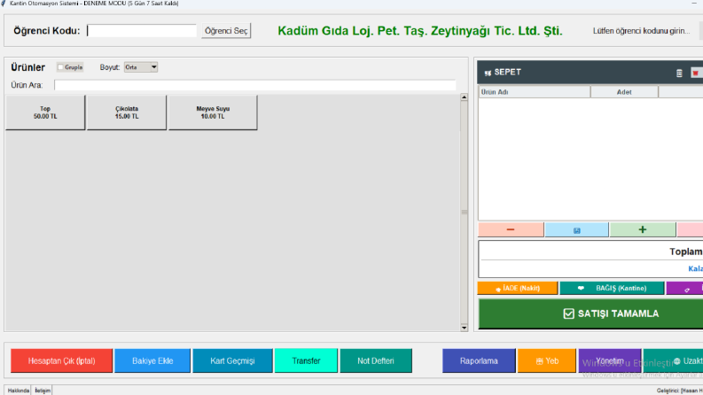Open the Boyut size dropdown
703x395 pixels.
tap(141, 67)
